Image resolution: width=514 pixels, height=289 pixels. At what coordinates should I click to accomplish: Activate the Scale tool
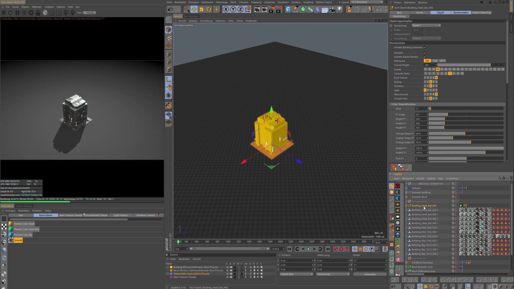(x=201, y=9)
